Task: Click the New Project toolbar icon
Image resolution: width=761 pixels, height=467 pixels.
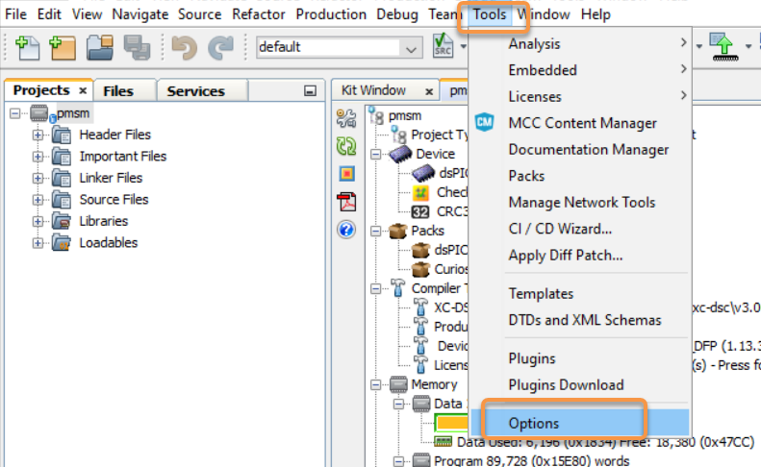Action: pyautogui.click(x=63, y=47)
